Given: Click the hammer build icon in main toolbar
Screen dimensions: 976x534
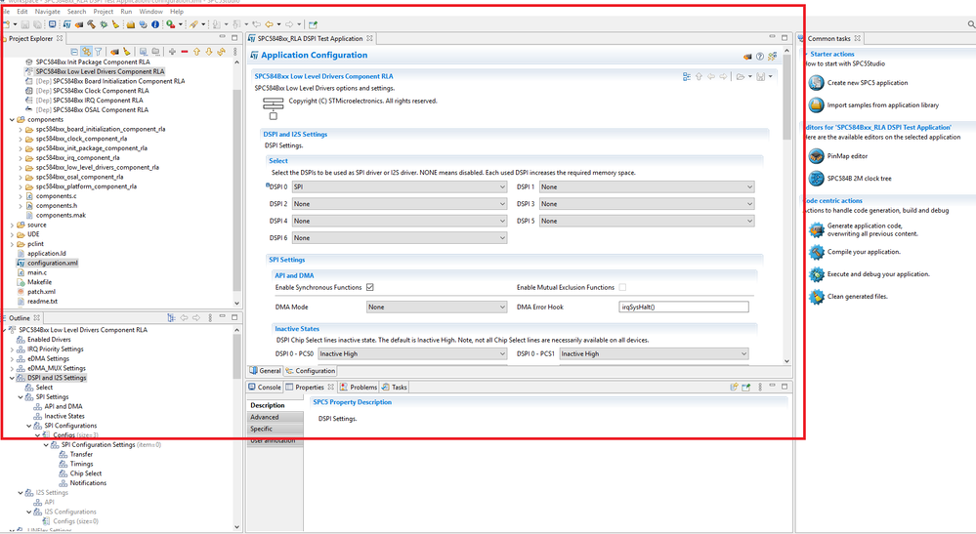Looking at the screenshot, I should pyautogui.click(x=91, y=24).
